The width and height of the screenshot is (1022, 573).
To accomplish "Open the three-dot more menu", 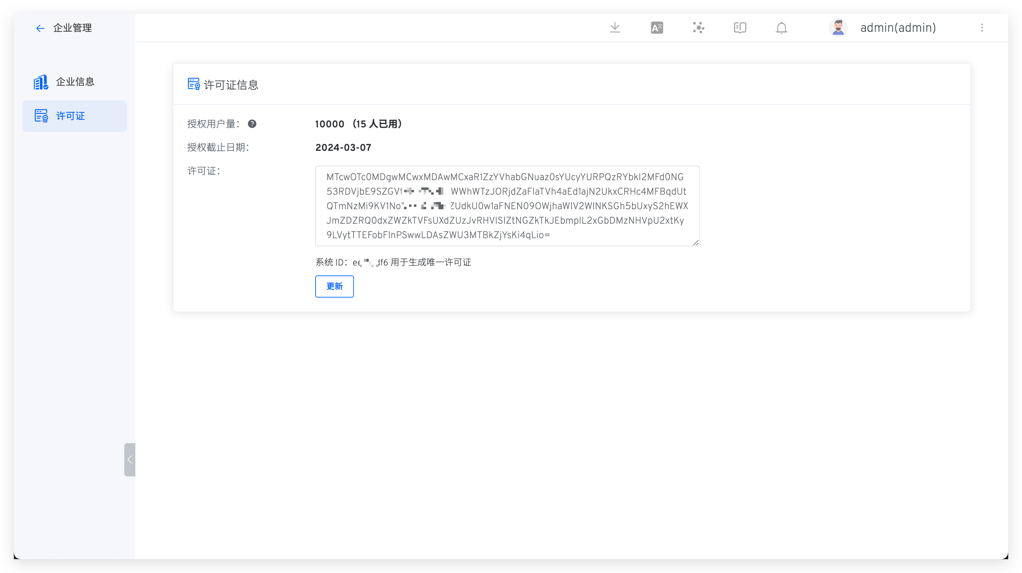I will pos(982,28).
